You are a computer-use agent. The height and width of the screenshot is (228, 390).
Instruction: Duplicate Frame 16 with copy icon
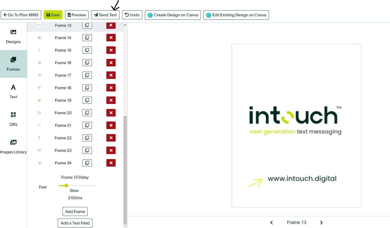coord(87,63)
